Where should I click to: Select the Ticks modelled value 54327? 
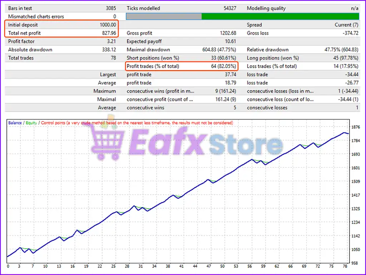[230, 8]
